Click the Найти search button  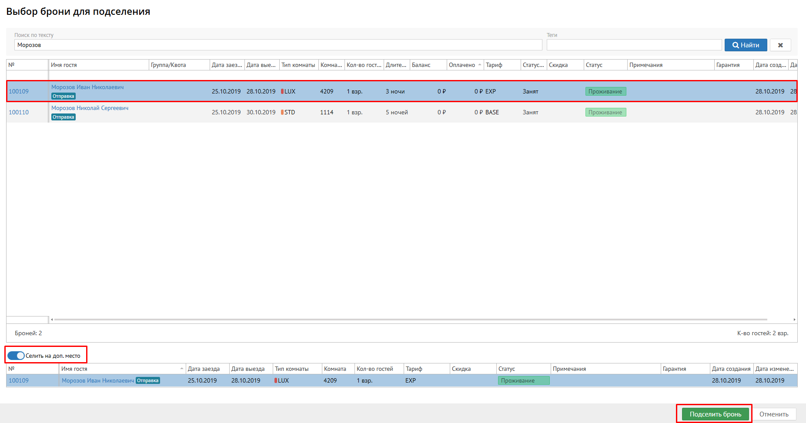(746, 45)
